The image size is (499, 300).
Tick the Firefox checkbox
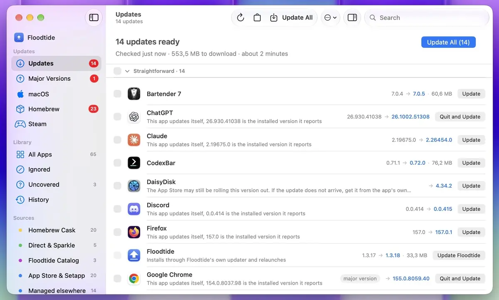click(117, 232)
